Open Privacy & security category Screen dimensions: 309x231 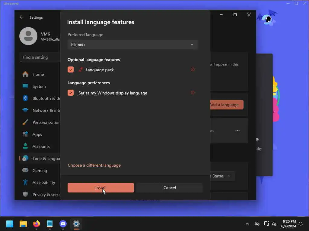pos(40,195)
